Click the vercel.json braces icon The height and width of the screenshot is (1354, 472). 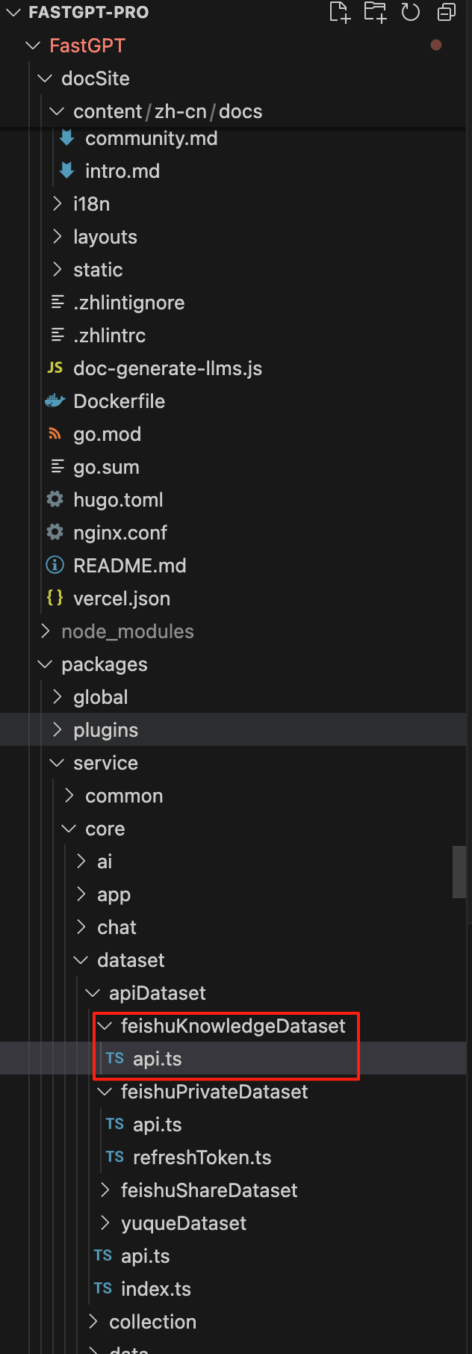point(55,598)
